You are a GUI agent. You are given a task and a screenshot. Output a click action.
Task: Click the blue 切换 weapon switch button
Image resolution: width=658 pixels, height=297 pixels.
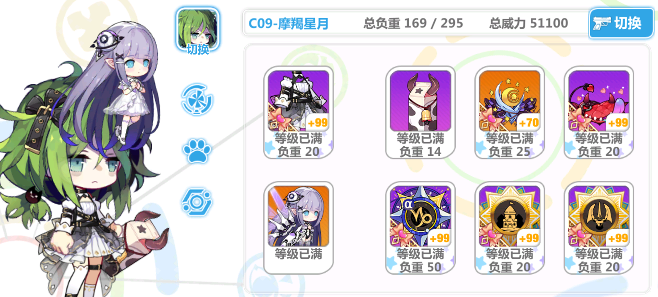pyautogui.click(x=622, y=23)
